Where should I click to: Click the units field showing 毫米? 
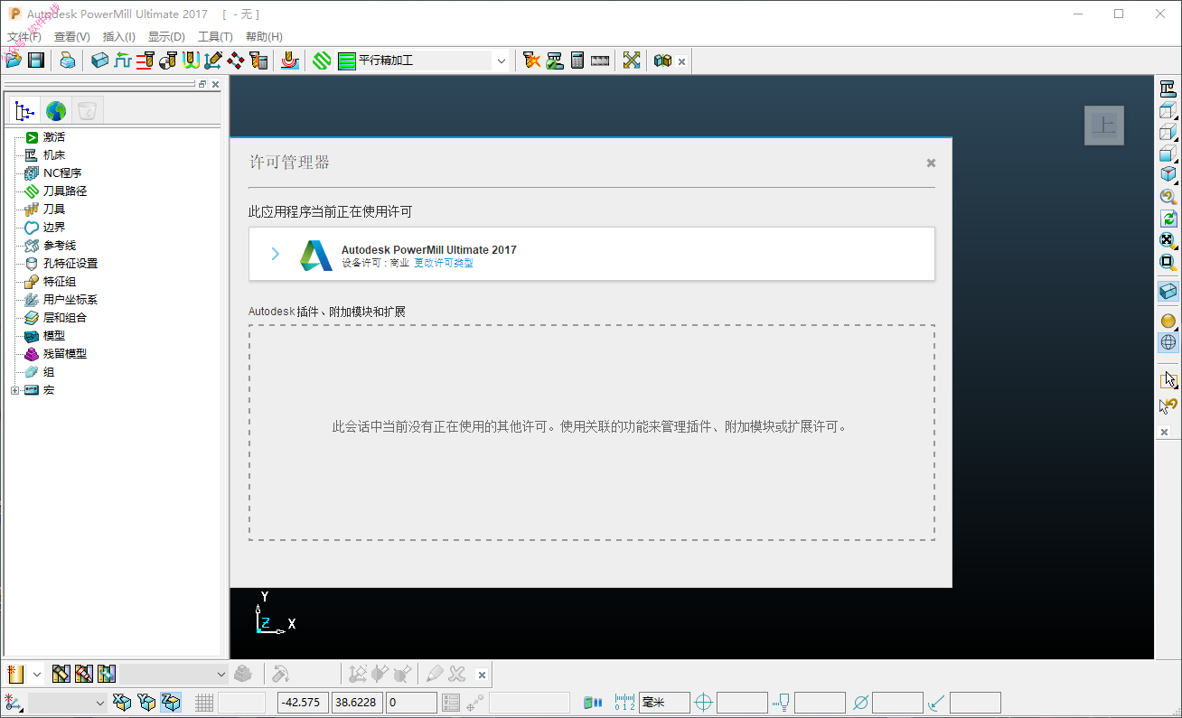[664, 703]
